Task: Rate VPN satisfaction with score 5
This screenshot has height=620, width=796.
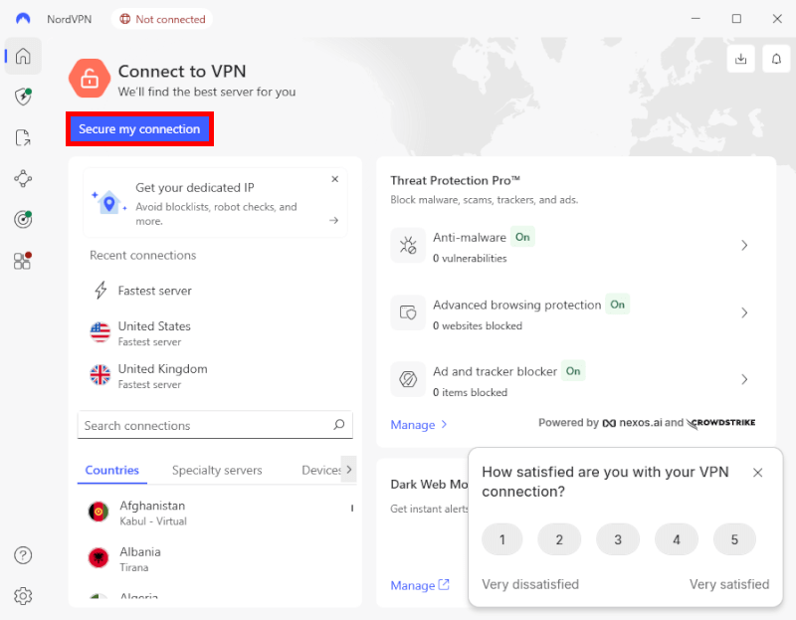Action: (x=734, y=539)
